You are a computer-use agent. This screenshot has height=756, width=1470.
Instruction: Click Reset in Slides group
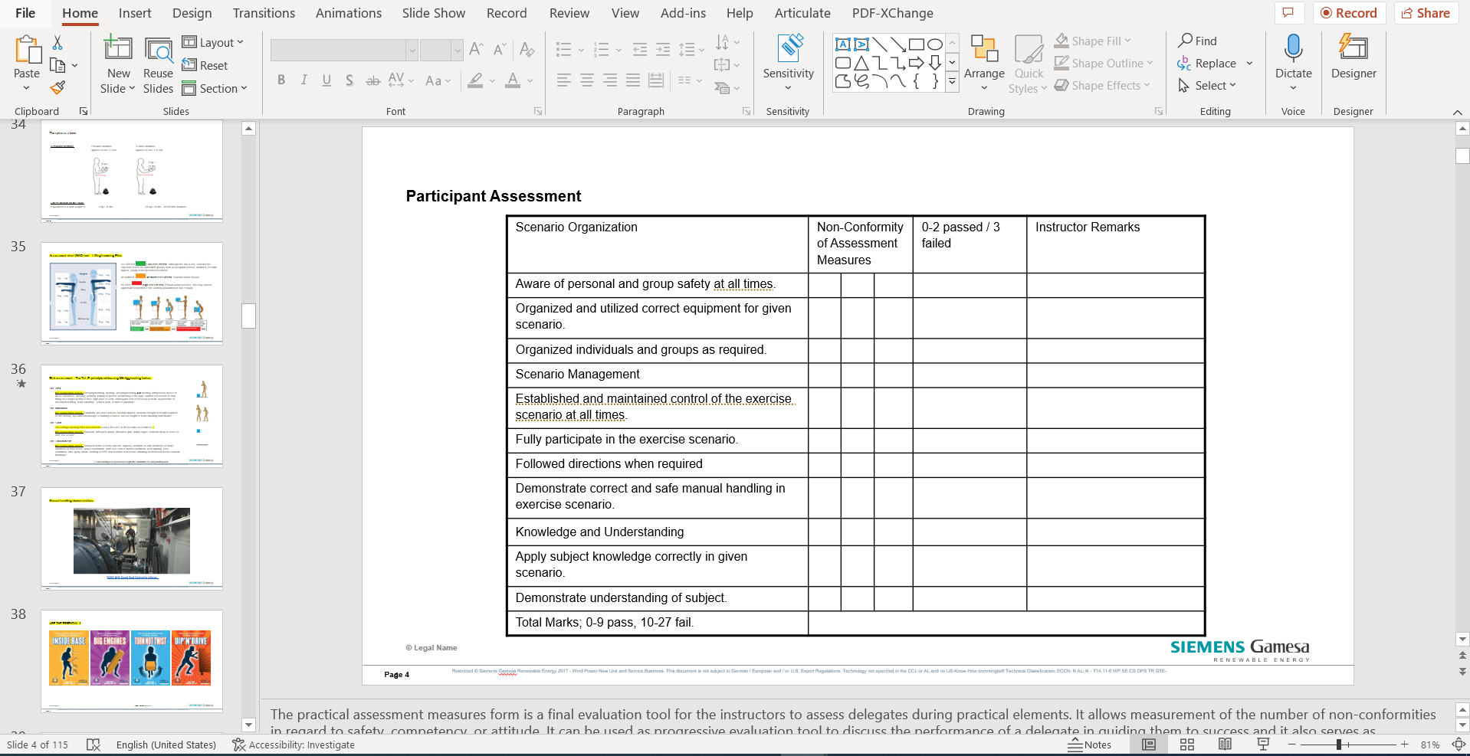point(205,65)
